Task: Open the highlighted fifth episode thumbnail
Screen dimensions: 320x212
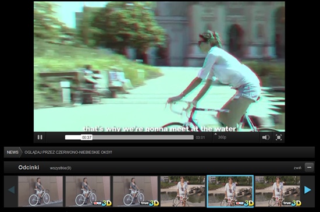Action: point(230,192)
